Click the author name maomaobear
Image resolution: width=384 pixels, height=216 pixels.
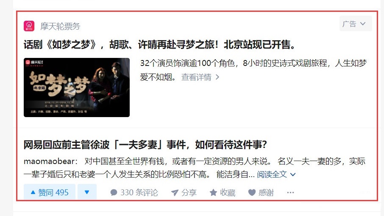[x=49, y=161]
